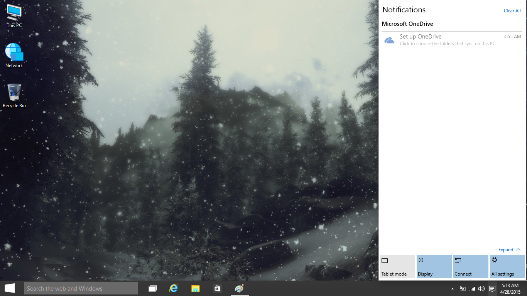Open the Store from the taskbar
Image resolution: width=527 pixels, height=296 pixels.
pos(217,288)
